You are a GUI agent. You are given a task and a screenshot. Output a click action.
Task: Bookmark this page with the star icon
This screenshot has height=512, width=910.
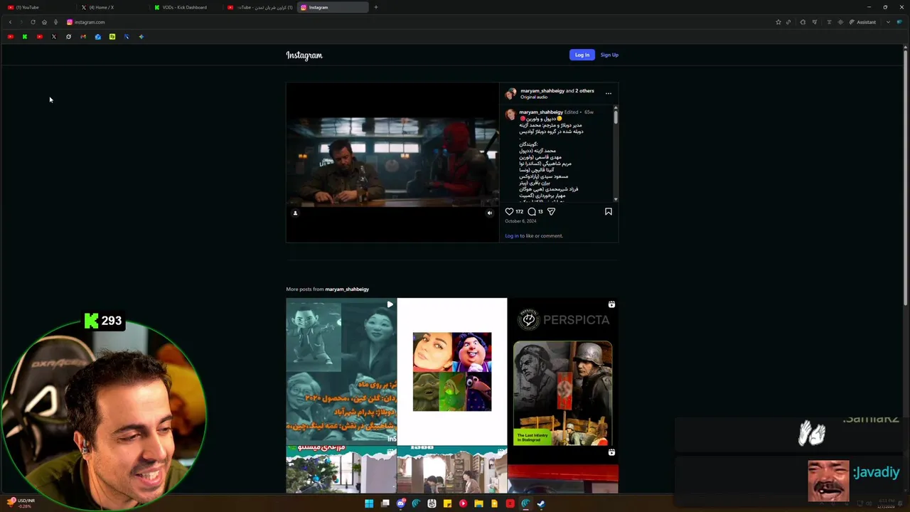click(778, 22)
